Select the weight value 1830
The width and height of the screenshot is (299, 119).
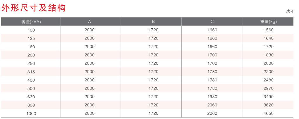[268, 55]
